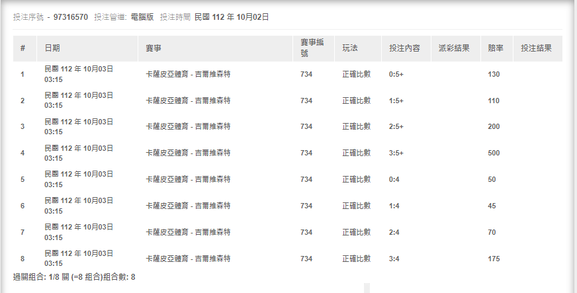Click the row number 5 cell

(x=22, y=179)
